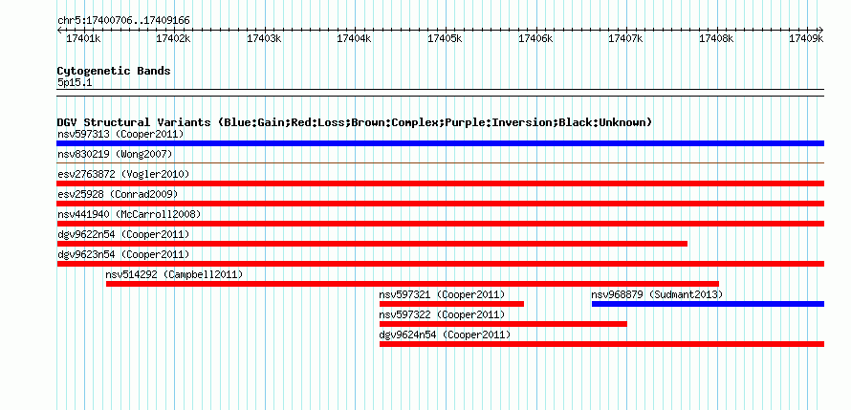
Task: Click the 17406k ruler tick label
Action: coord(535,39)
